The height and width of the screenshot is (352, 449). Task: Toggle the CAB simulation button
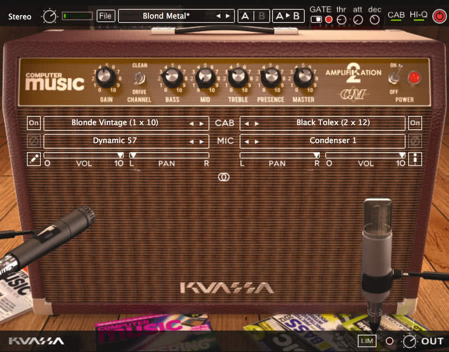tap(396, 16)
